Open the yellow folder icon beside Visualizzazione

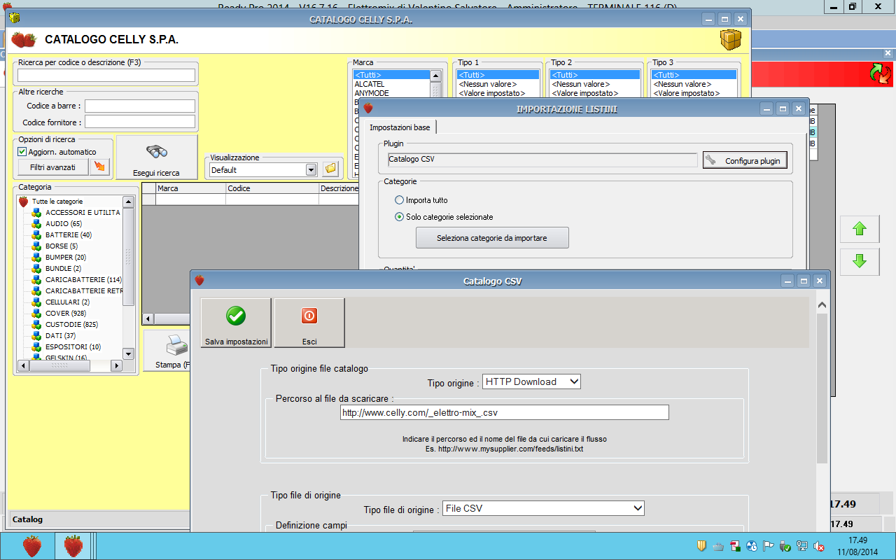click(330, 169)
